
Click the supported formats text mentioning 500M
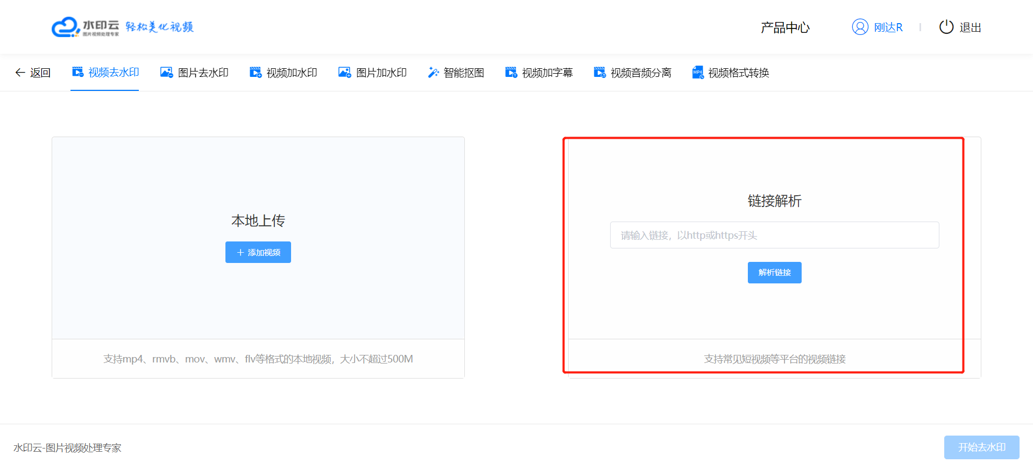tap(258, 359)
